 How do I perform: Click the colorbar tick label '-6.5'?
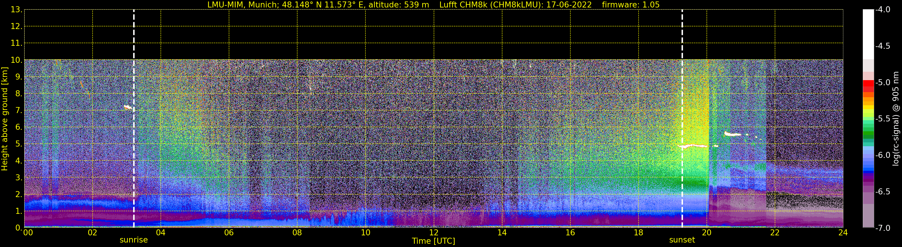pyautogui.click(x=882, y=191)
